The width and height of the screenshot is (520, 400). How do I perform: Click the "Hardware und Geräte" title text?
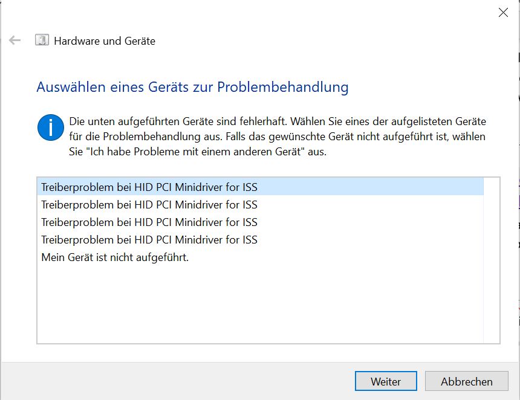tap(105, 40)
